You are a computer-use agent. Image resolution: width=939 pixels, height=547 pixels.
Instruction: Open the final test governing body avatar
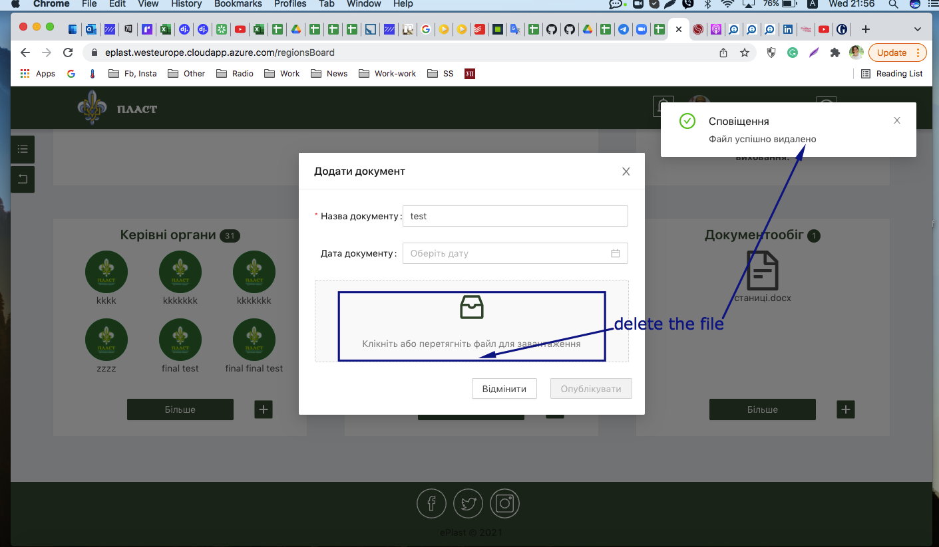point(180,340)
